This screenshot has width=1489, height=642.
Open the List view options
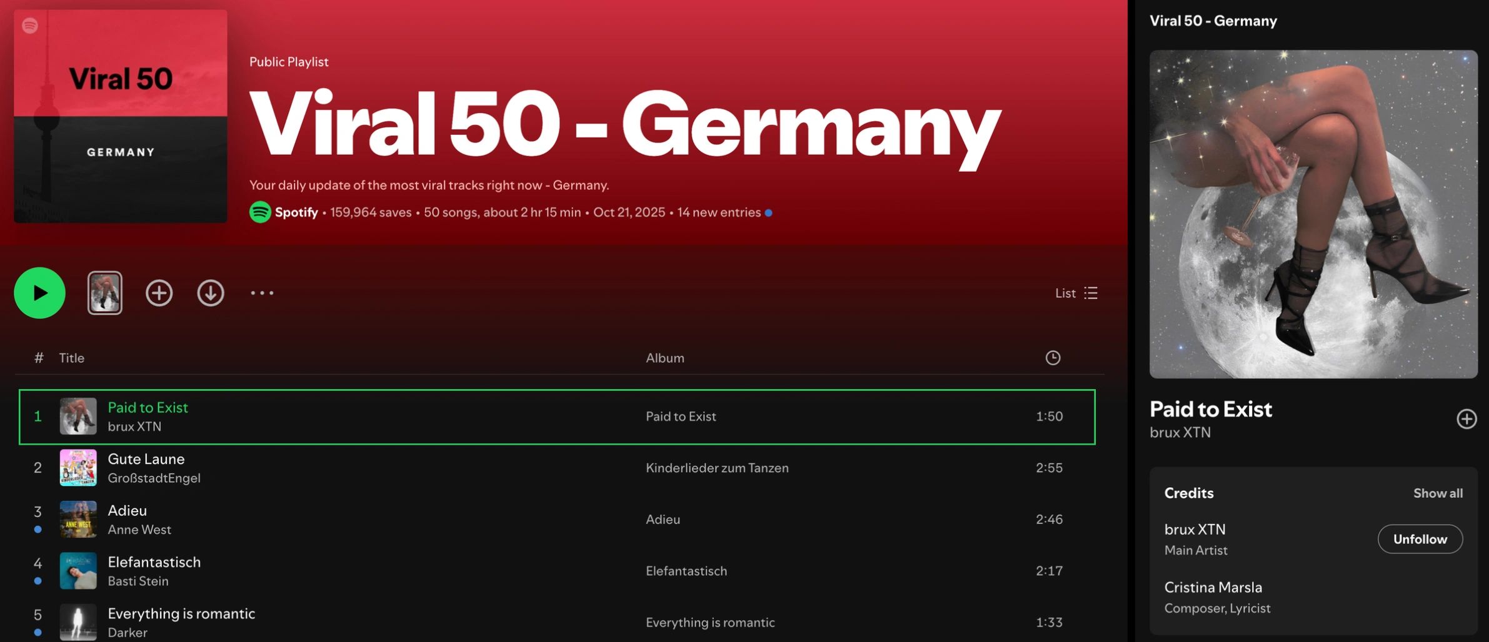(x=1076, y=293)
